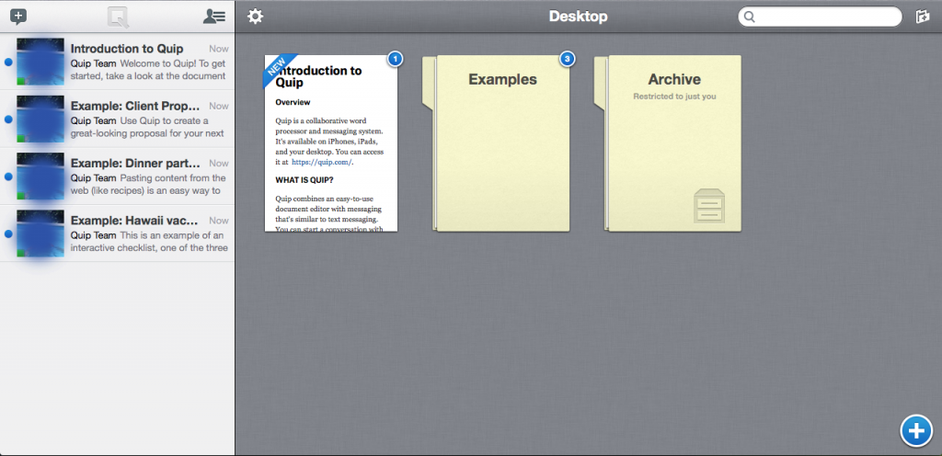Click unread blue dot on Client Proposal thread
The width and height of the screenshot is (942, 456).
pyautogui.click(x=7, y=120)
